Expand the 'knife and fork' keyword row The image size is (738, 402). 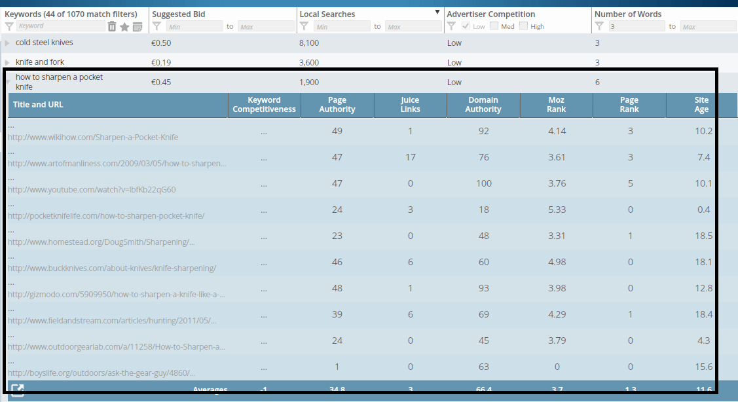[7, 63]
